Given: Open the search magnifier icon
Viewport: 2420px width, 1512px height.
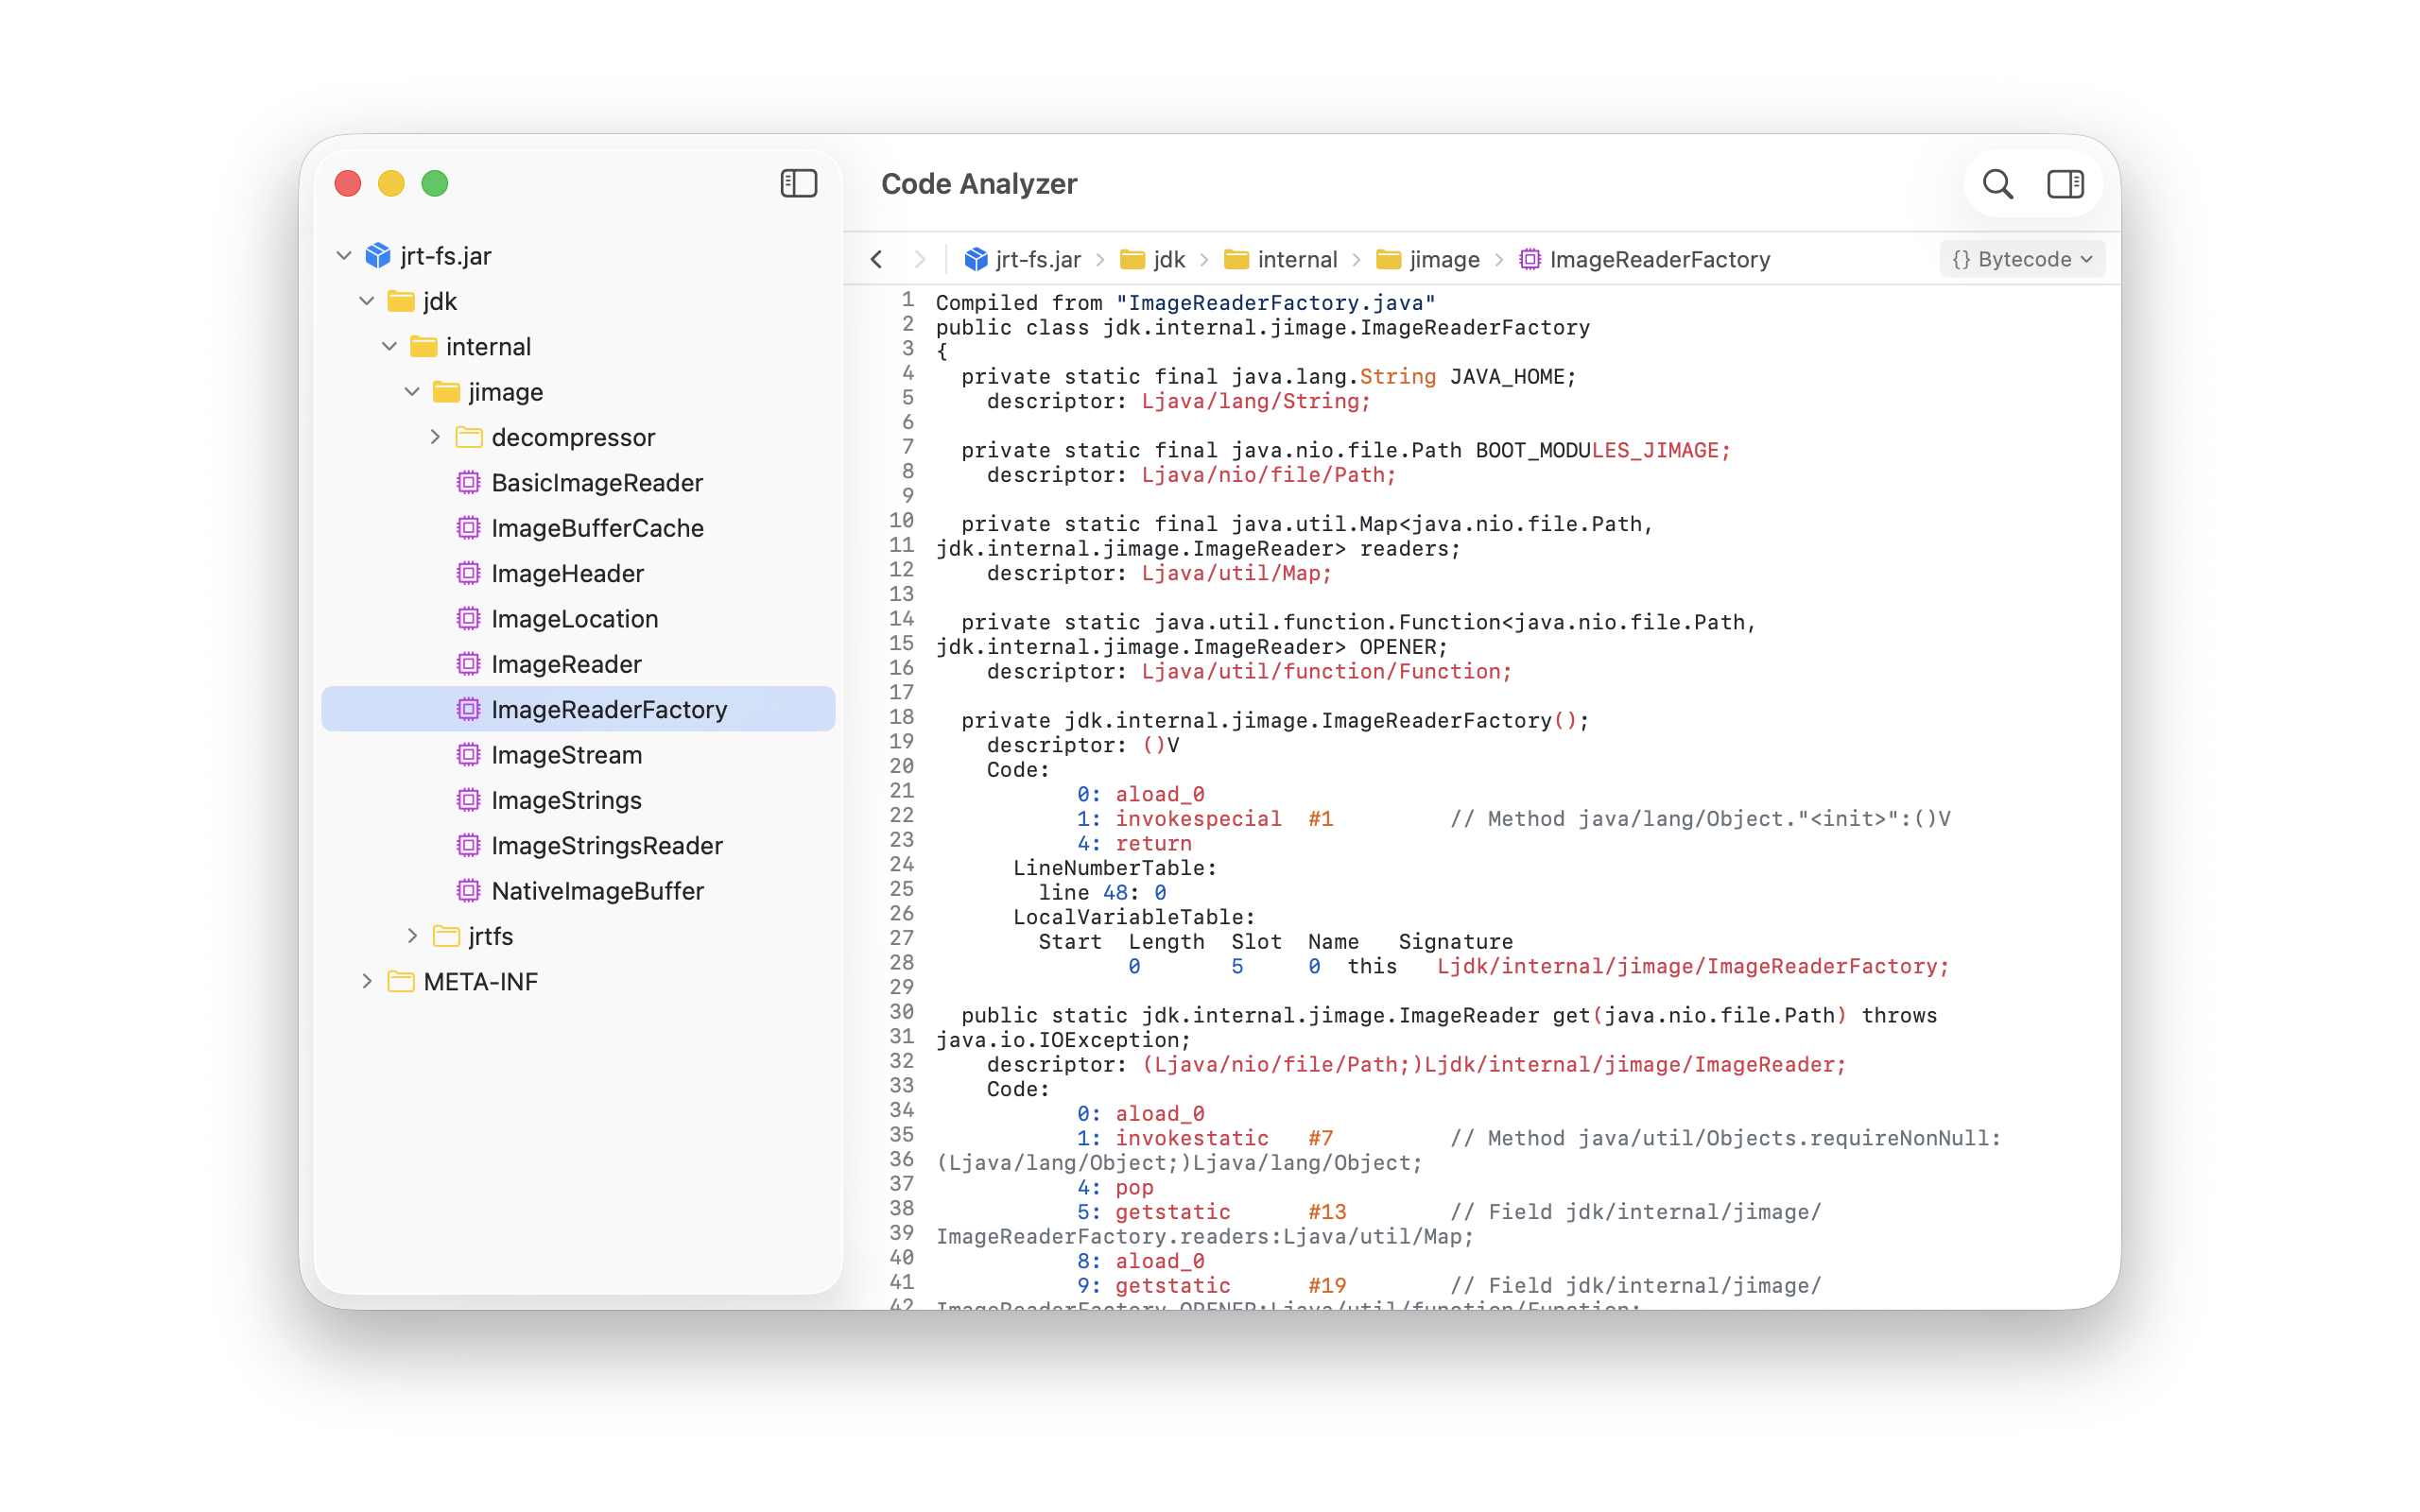Looking at the screenshot, I should tap(1997, 184).
